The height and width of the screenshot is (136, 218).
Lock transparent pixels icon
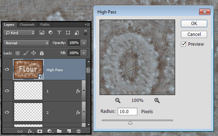(17, 53)
